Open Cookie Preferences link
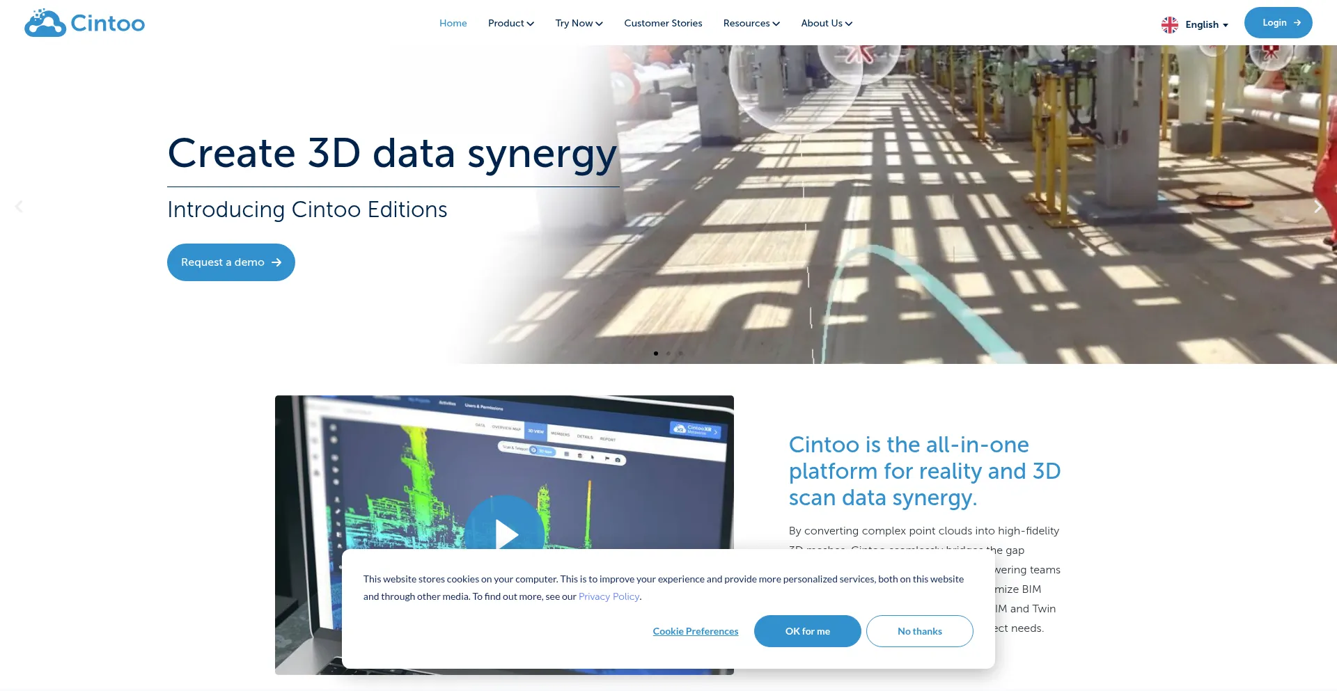 [x=696, y=631]
